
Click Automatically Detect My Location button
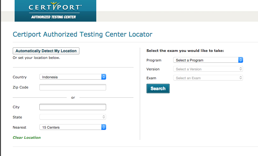(x=46, y=51)
